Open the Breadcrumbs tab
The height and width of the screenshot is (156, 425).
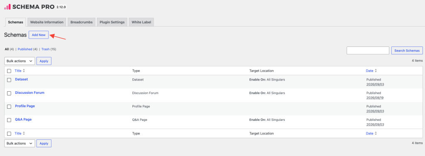82,22
